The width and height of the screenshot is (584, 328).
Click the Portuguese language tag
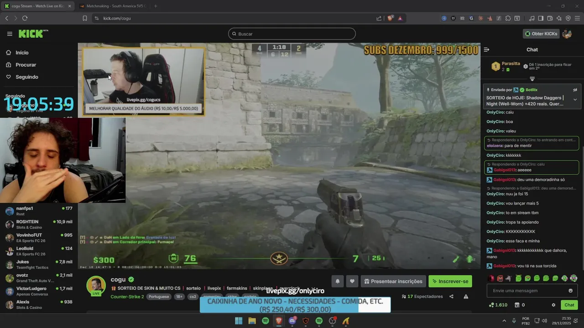click(x=159, y=297)
